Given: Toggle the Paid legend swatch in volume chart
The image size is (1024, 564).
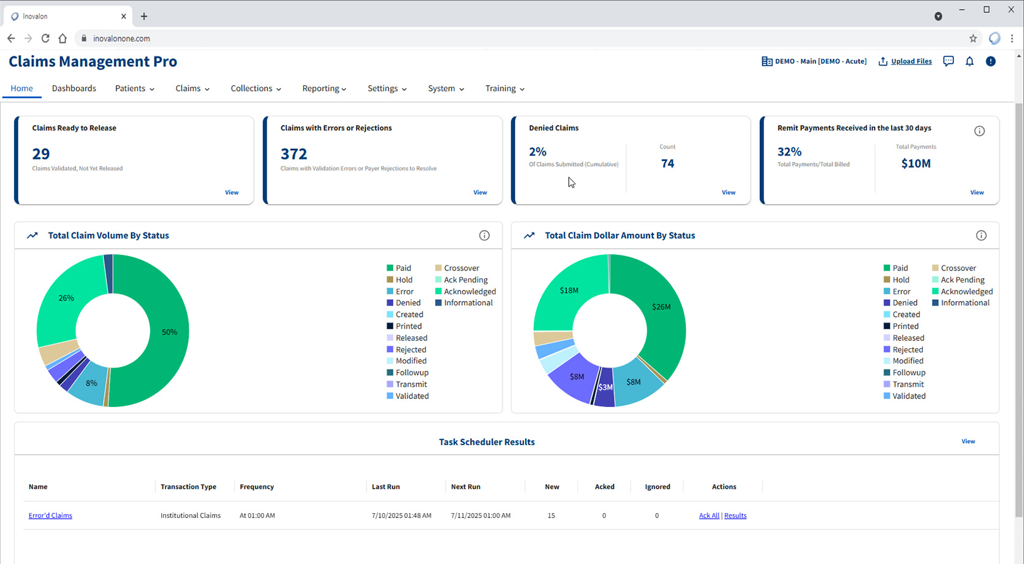Looking at the screenshot, I should [x=390, y=268].
